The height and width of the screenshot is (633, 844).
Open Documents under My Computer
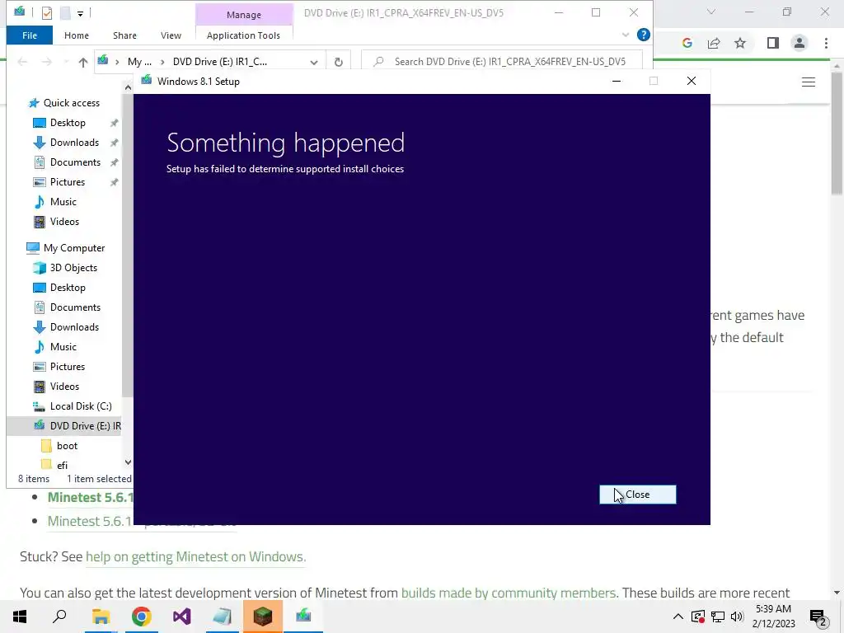(75, 307)
